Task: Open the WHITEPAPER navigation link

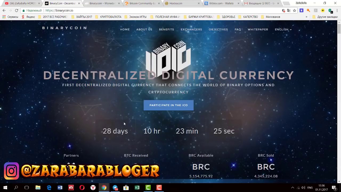Action: [x=258, y=29]
